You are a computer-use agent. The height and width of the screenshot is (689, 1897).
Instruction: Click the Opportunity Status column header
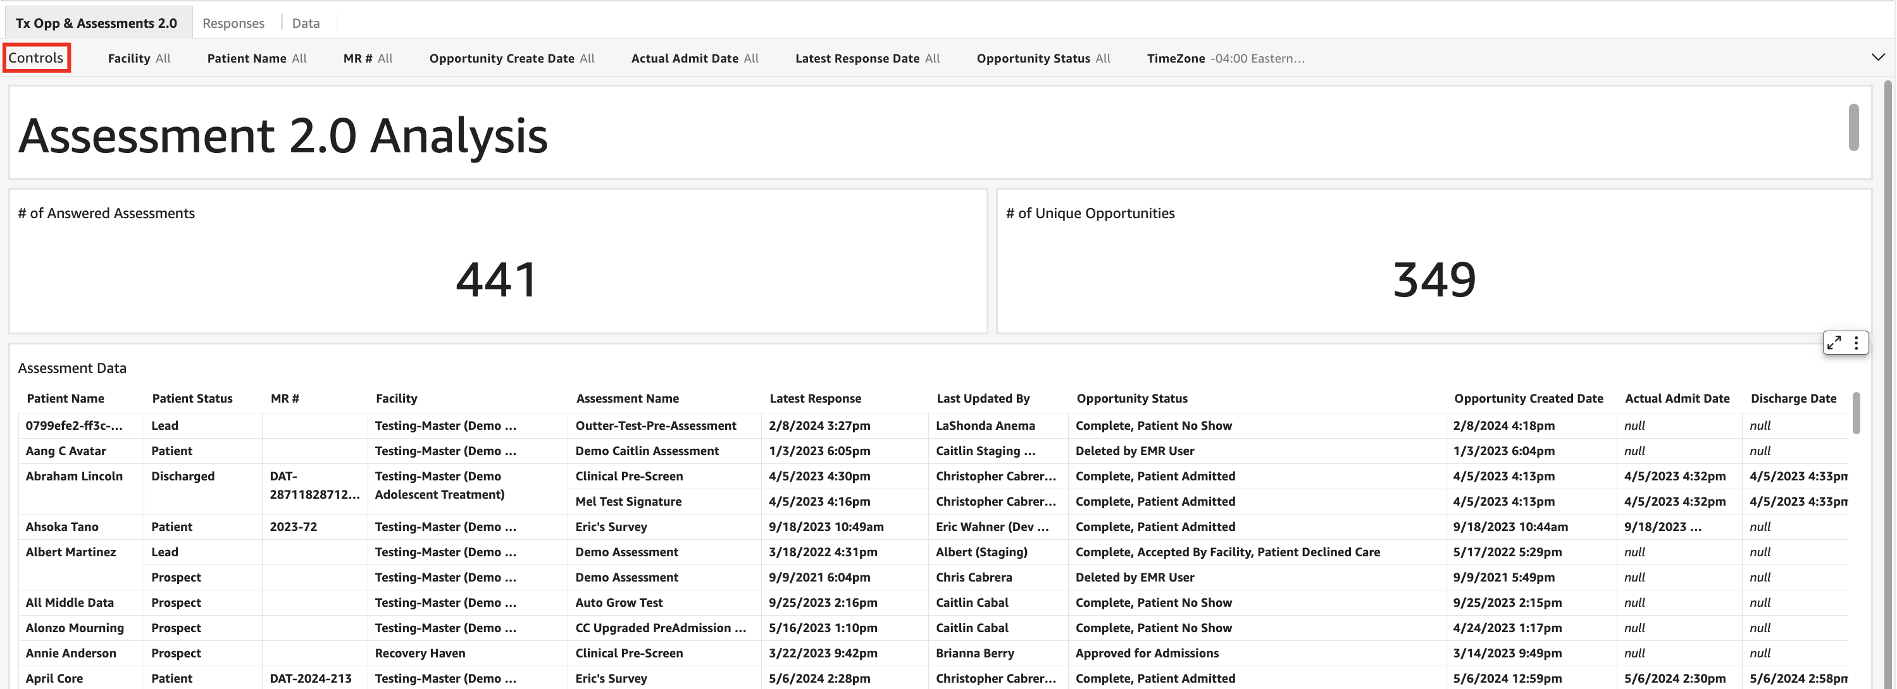pos(1131,398)
